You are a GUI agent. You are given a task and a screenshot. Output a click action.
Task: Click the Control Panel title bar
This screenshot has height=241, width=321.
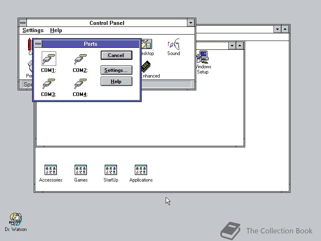(107, 23)
